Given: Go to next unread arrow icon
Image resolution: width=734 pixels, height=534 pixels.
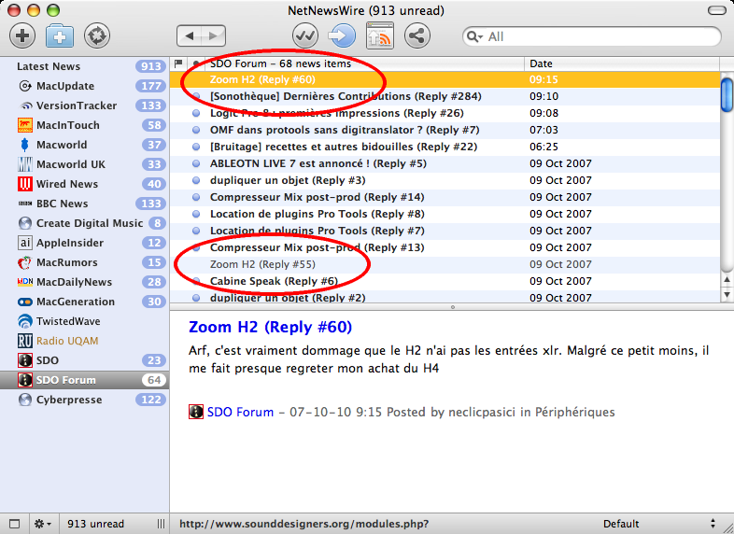Looking at the screenshot, I should (x=342, y=35).
